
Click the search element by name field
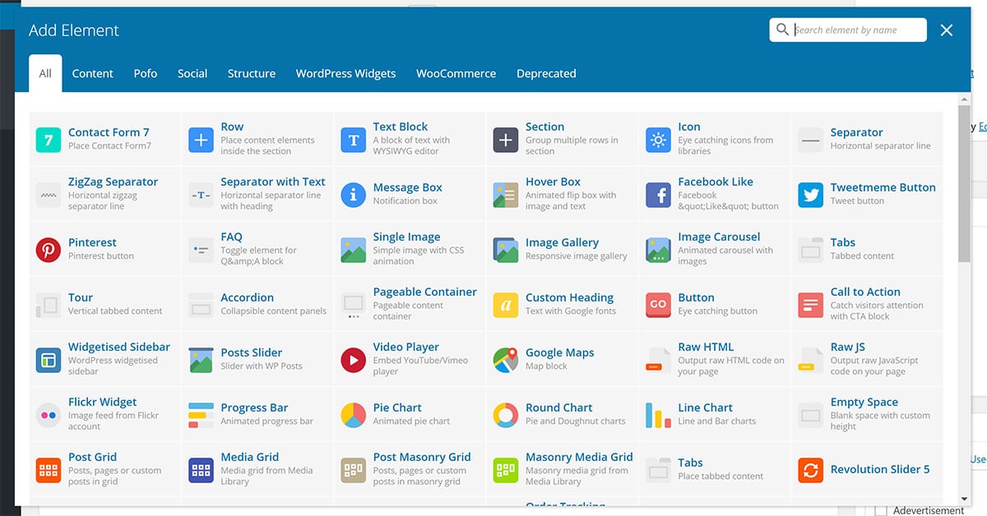coord(847,29)
